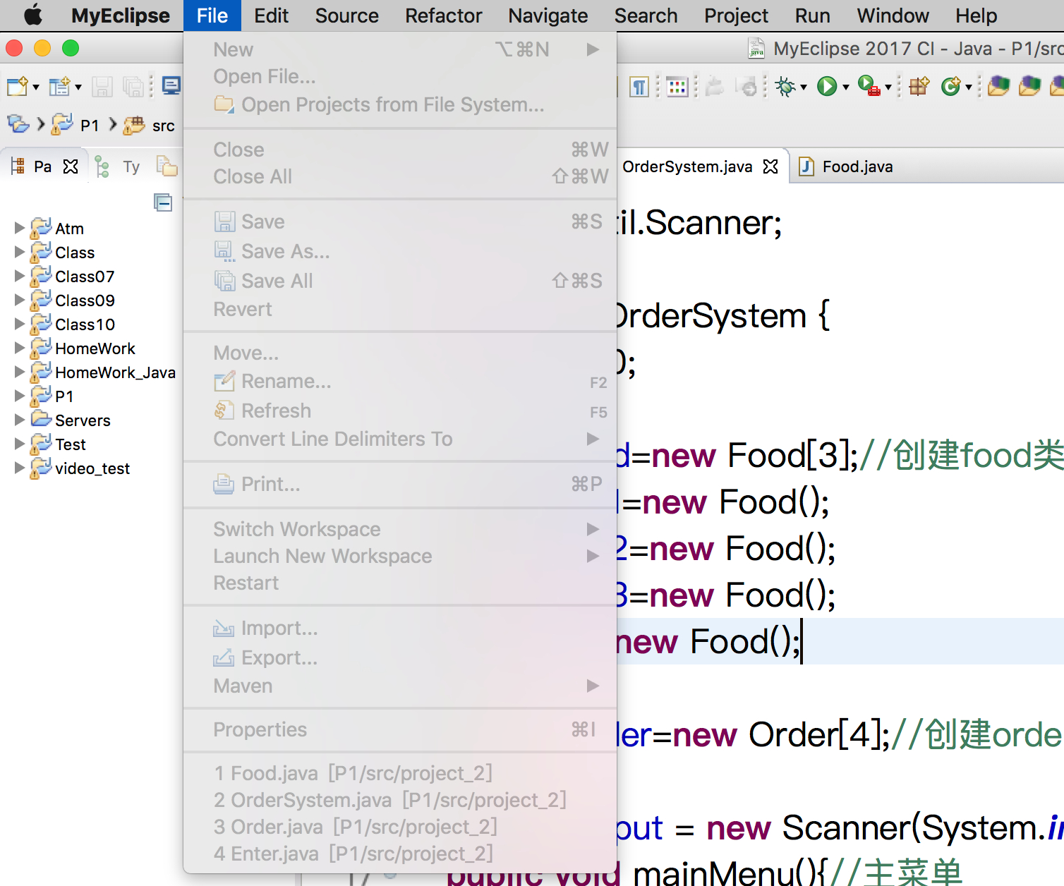
Task: Choose Save As in File menu
Action: (400, 251)
